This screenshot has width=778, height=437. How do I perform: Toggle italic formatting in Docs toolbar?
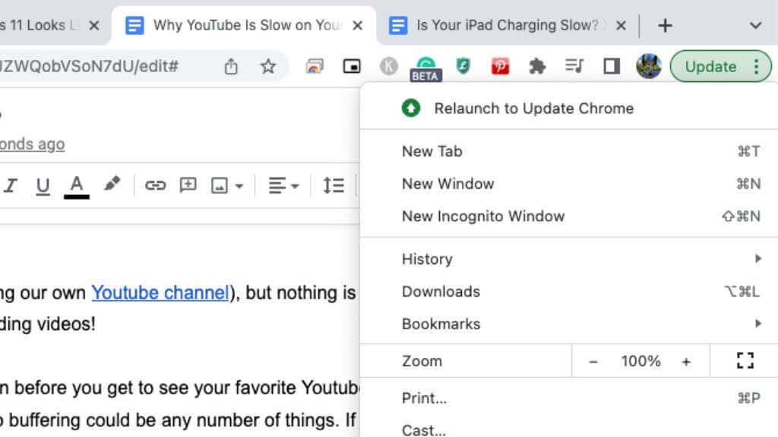(11, 185)
